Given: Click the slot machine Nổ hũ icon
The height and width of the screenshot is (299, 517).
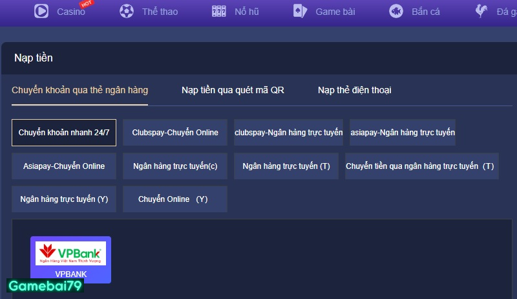Looking at the screenshot, I should (219, 11).
